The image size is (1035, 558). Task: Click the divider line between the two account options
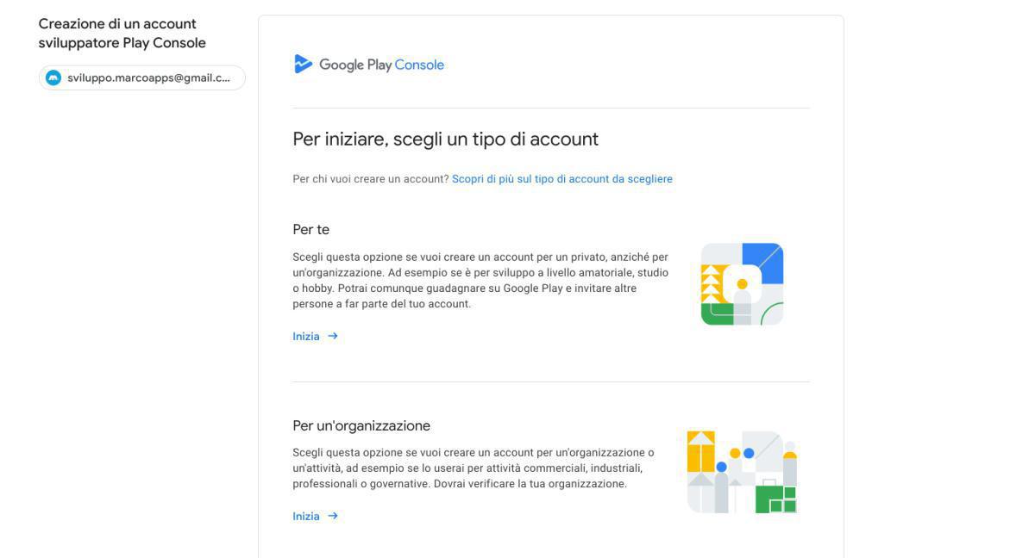coord(550,381)
